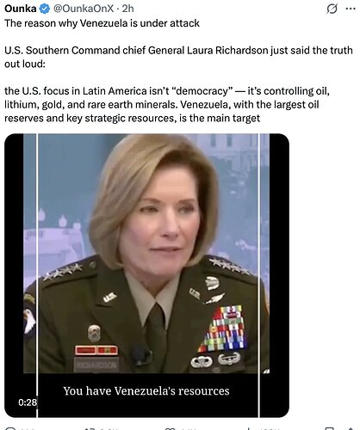
Task: Open the view count analytics icon
Action: tap(249, 428)
